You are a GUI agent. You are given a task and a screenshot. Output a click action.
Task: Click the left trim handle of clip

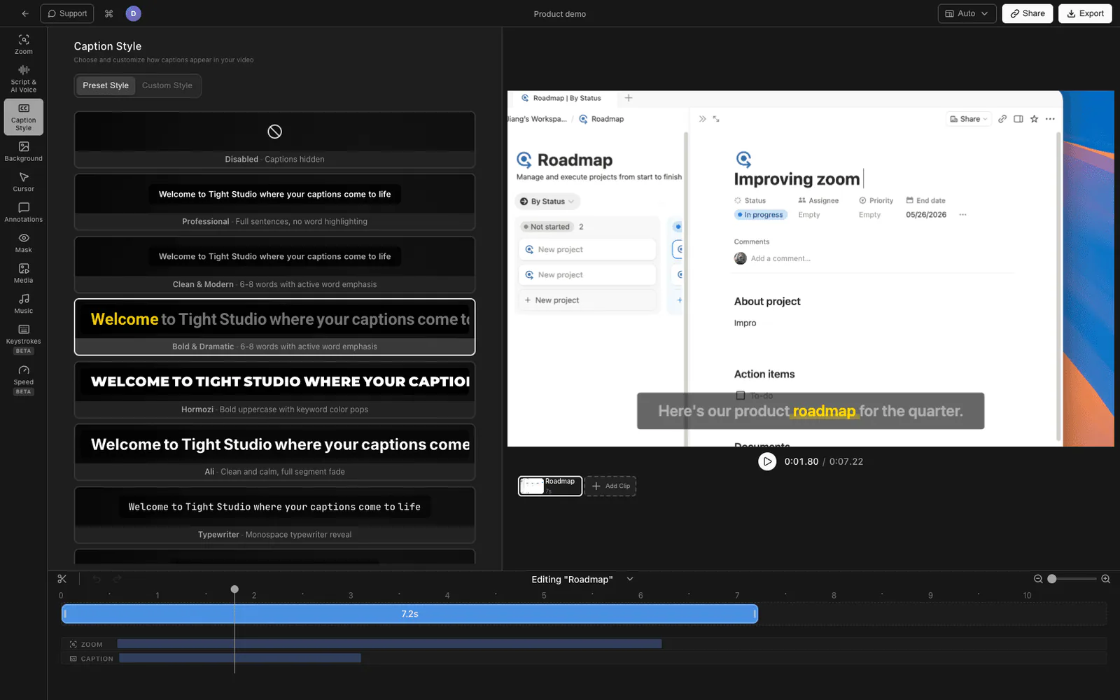(x=64, y=614)
